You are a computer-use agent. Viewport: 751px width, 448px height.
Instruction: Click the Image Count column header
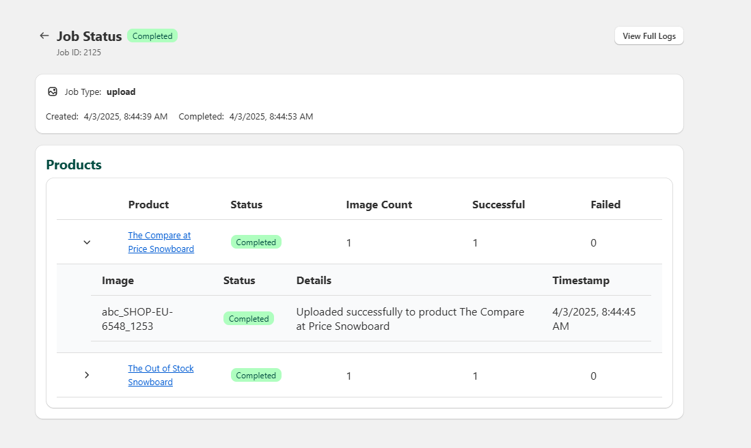click(x=379, y=204)
